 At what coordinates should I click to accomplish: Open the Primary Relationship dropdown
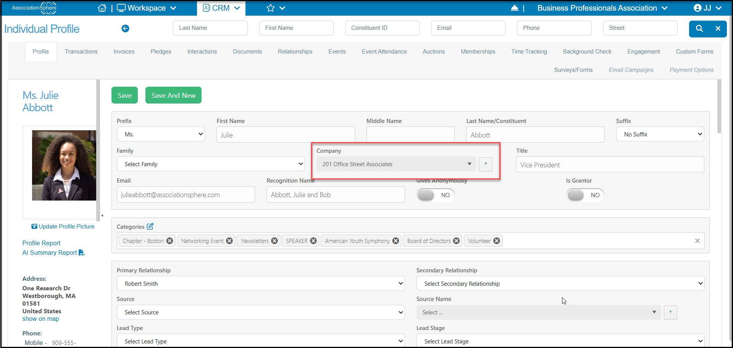[x=261, y=283]
